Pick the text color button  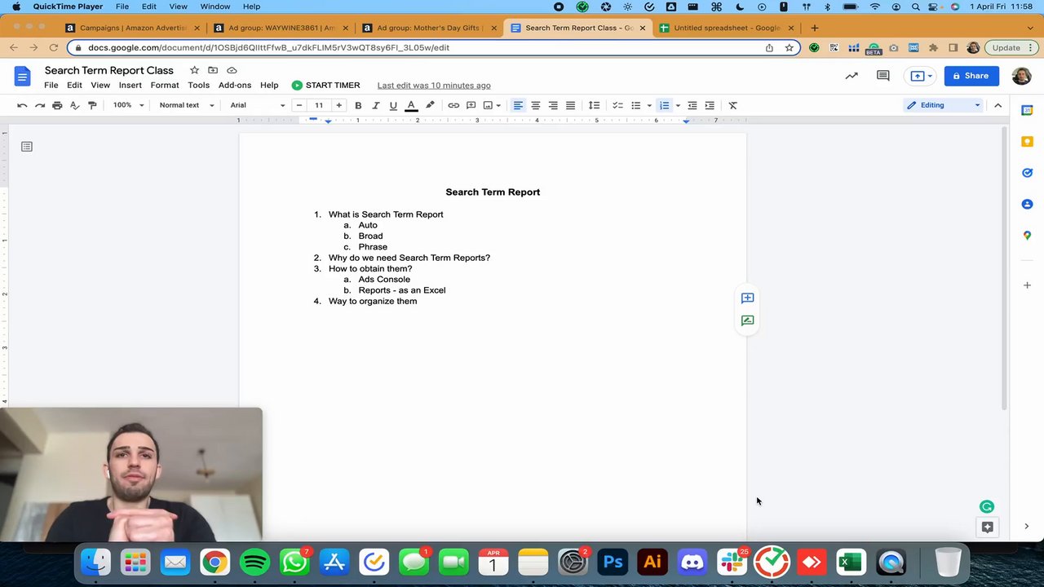point(411,105)
